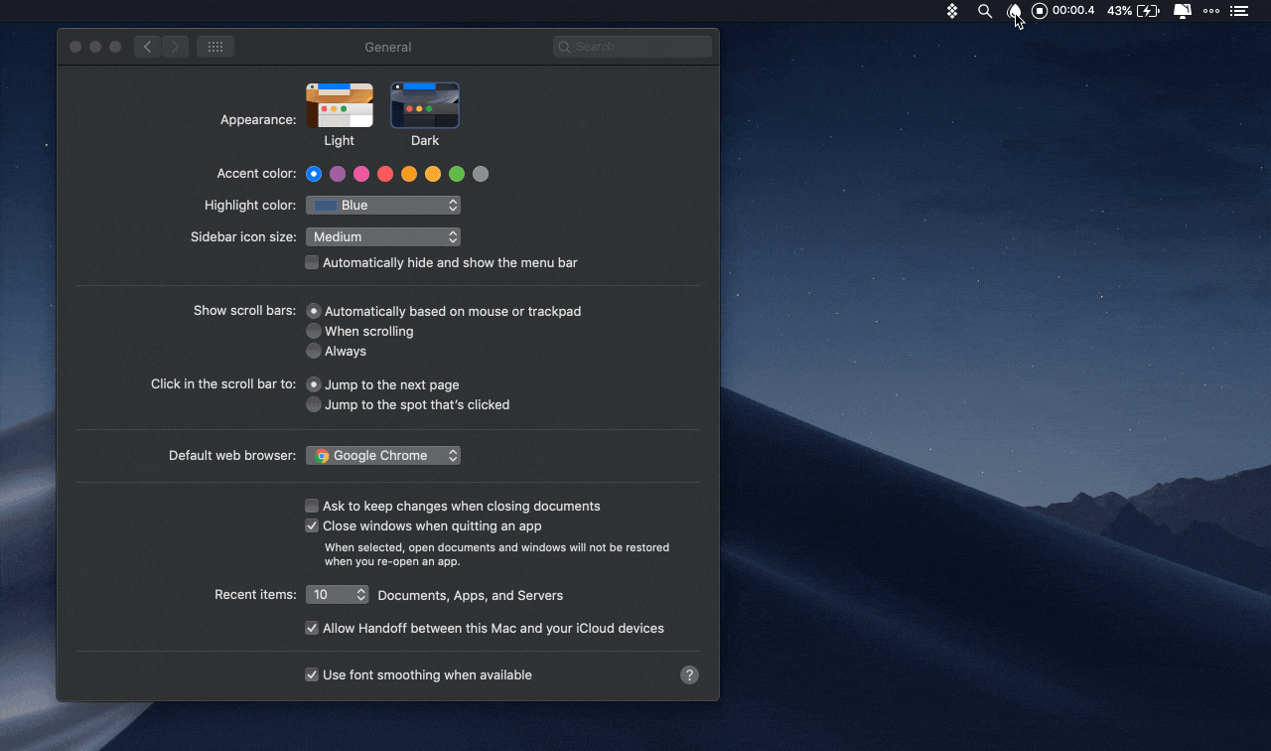Viewport: 1271px width, 751px height.
Task: Choose the graphite accent color
Action: point(481,174)
